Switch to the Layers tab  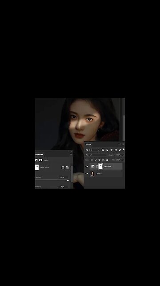88,144
